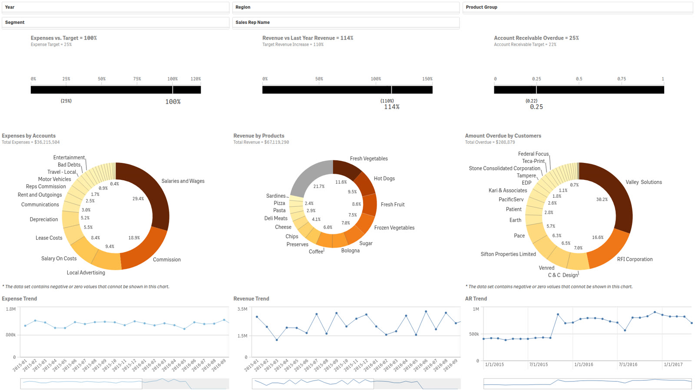Click the AR Trend mini-chart range selector
Screen dimensions: 695x391
(x=587, y=384)
